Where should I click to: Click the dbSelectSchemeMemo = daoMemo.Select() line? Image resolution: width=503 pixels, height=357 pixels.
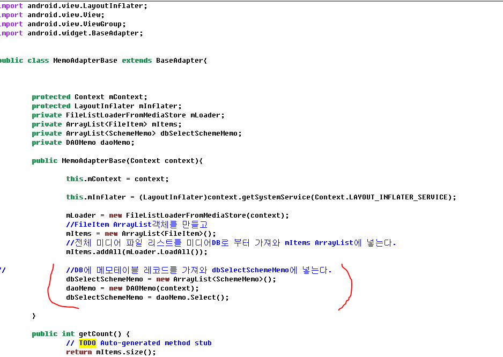click(147, 297)
